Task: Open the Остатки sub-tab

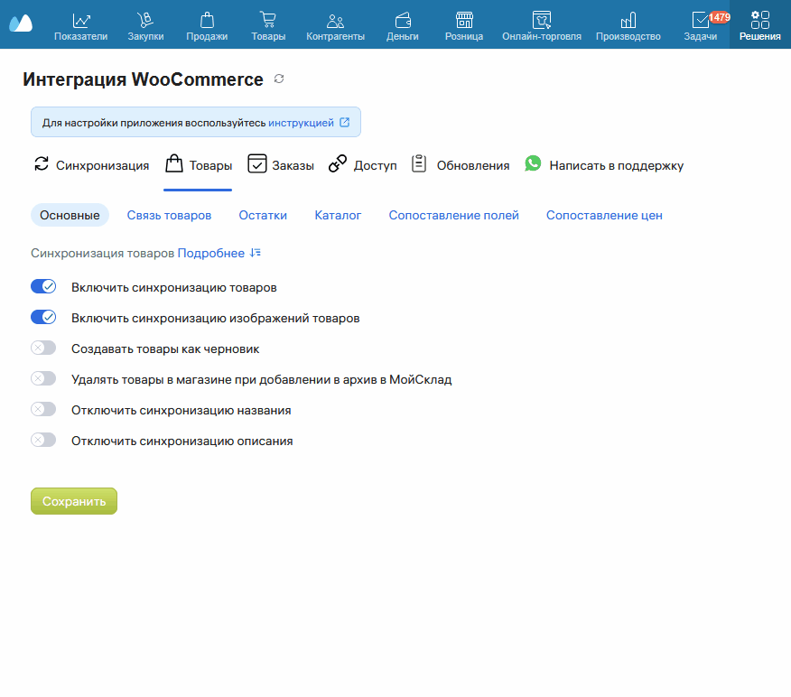Action: (263, 215)
